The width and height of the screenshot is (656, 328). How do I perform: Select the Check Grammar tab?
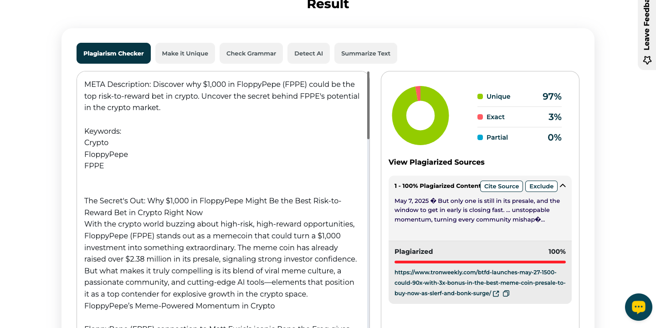tap(251, 53)
